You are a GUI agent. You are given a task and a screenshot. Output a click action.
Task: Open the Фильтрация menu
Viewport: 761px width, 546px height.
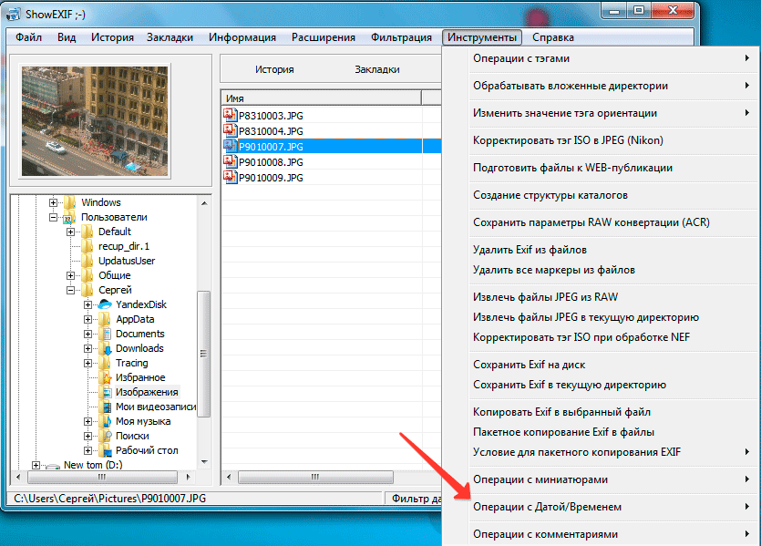[x=401, y=37]
